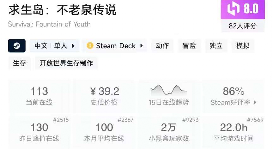The height and width of the screenshot is (149, 273).
Task: Open the 113 当前在线 stat card
Action: tap(39, 97)
